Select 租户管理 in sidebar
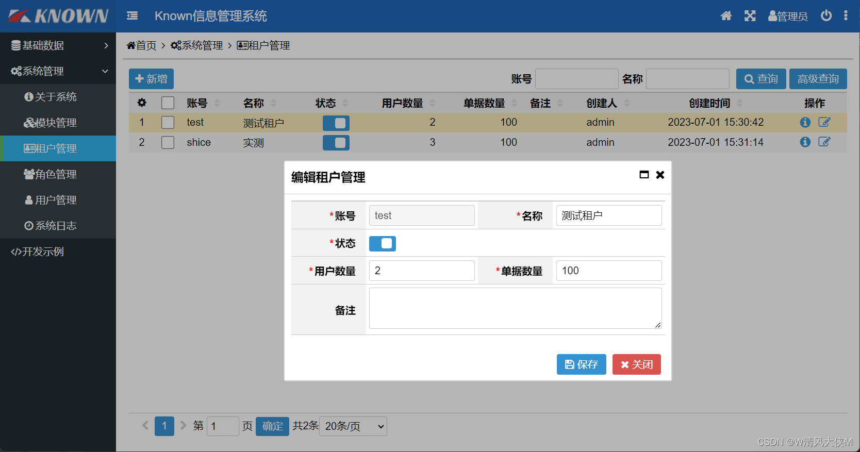This screenshot has height=452, width=860. point(58,148)
